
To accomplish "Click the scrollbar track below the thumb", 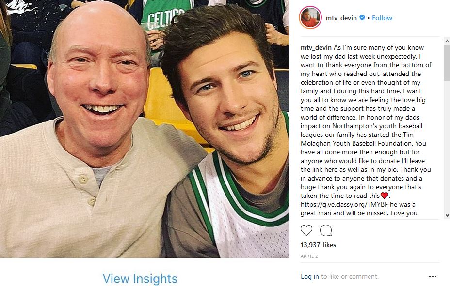I will tap(447, 146).
